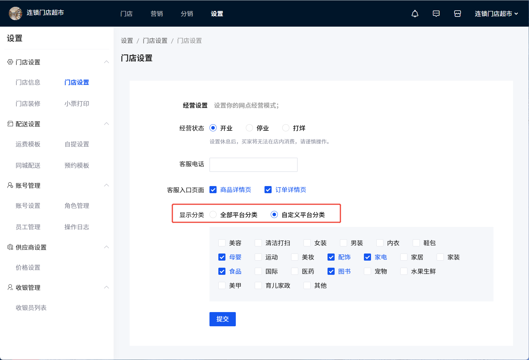Click the 提交 submit button
Screen dimensions: 529x360
(x=222, y=319)
